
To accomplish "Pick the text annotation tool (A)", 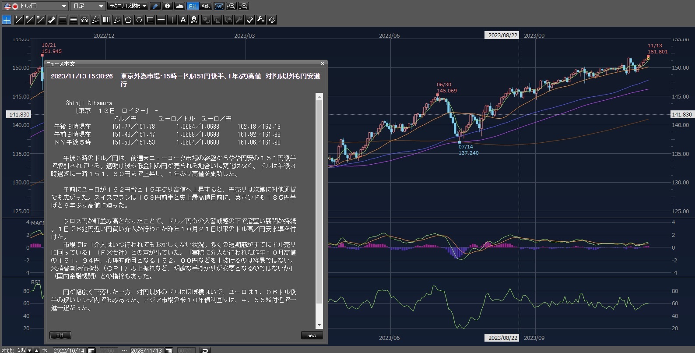I will (183, 20).
